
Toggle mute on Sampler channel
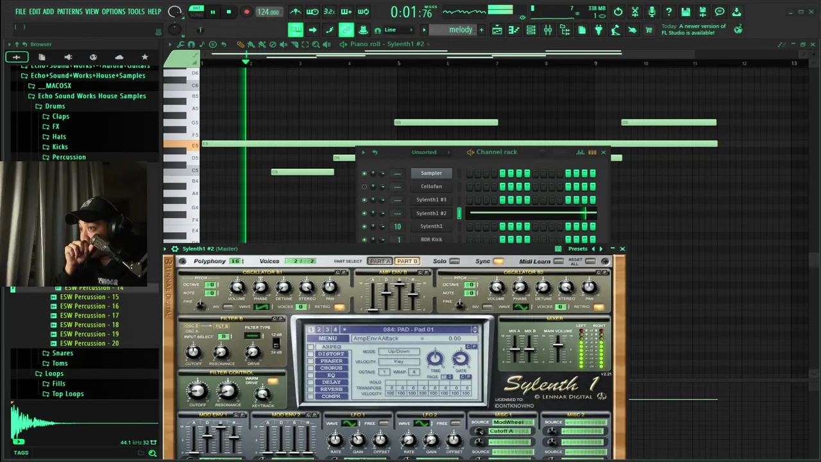click(364, 173)
